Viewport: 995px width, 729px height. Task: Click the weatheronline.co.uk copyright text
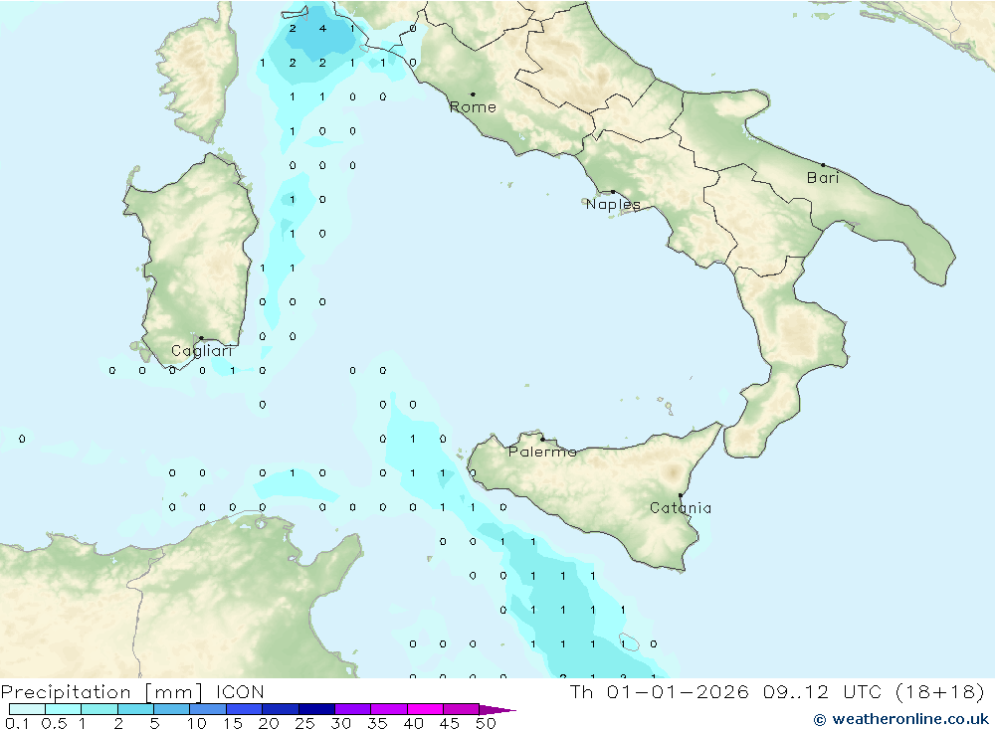pos(901,719)
